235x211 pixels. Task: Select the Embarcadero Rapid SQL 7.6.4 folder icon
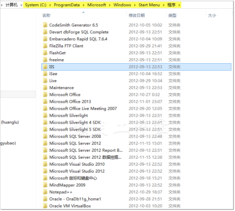point(45,39)
